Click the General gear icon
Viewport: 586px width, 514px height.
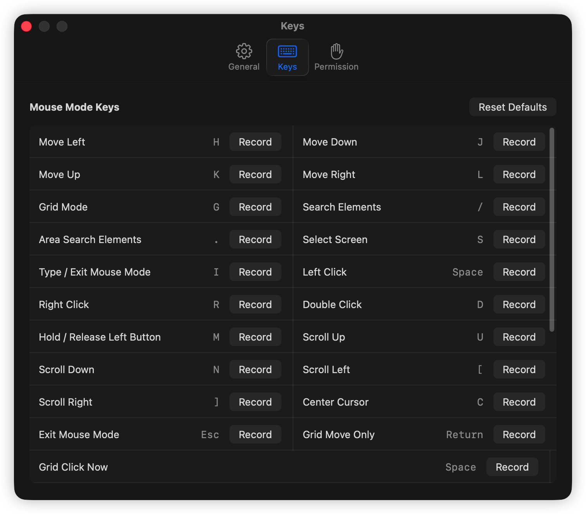[x=244, y=51]
